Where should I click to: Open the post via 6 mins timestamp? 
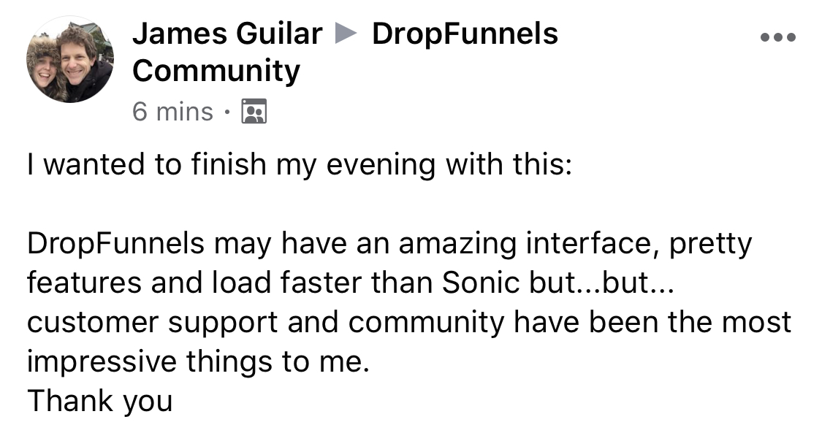point(172,112)
